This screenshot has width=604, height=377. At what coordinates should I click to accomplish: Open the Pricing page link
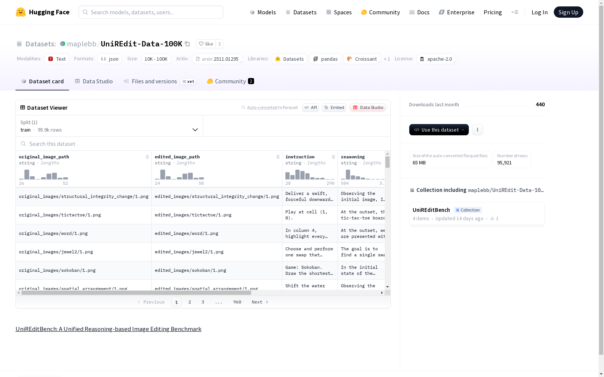tap(493, 12)
